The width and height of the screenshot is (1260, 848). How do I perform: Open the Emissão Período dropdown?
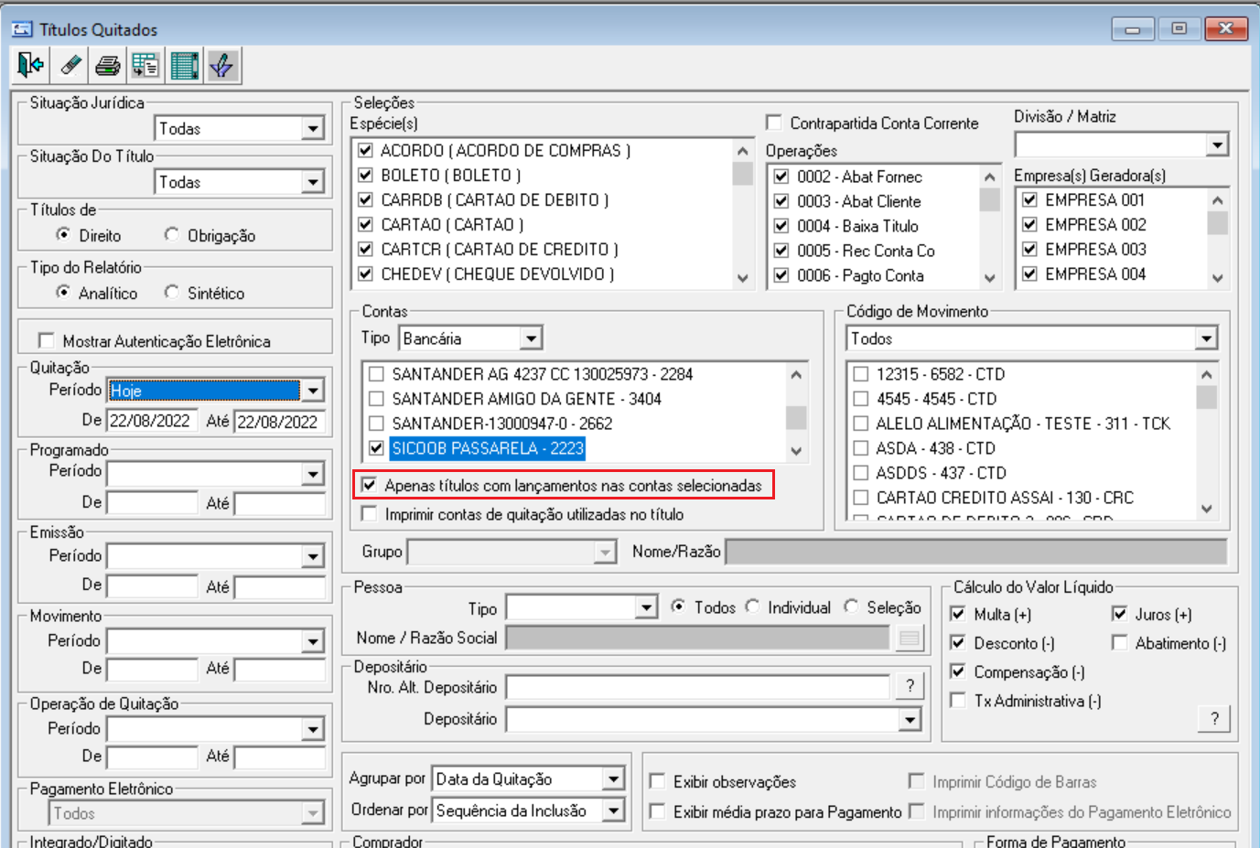(x=313, y=556)
